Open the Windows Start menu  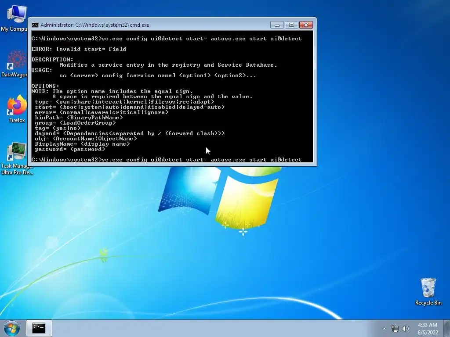[x=12, y=328]
